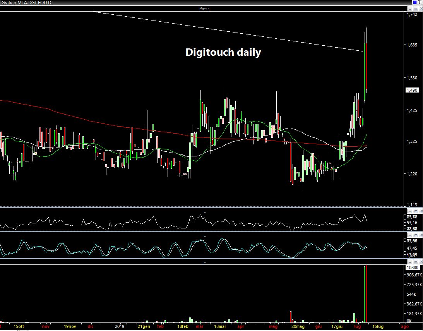Close the Prezzi price panel
This screenshot has height=331, width=423.
tap(420, 9)
